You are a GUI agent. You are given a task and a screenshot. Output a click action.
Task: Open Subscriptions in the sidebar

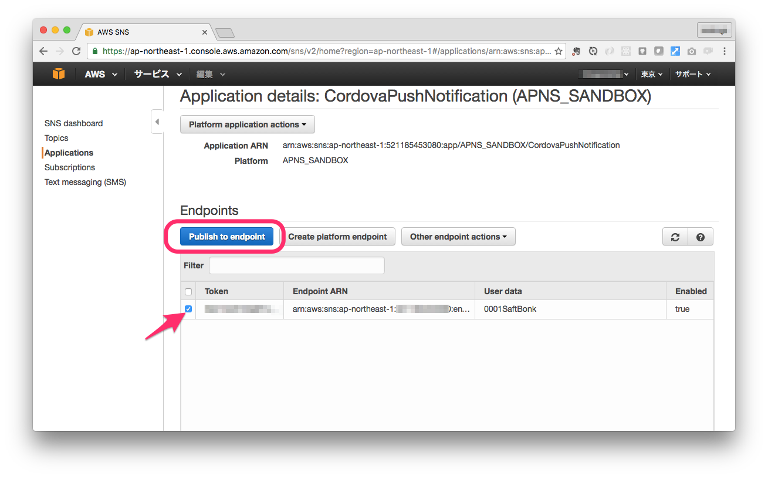(x=70, y=167)
